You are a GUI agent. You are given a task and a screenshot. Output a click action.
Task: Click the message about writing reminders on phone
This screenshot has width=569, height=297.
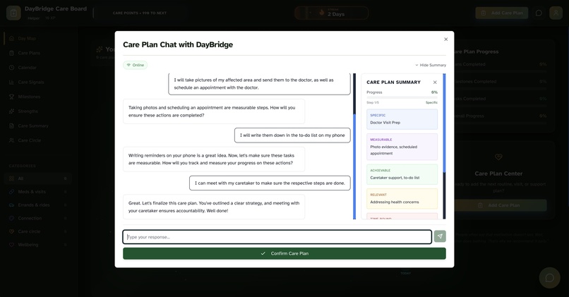[x=214, y=159]
